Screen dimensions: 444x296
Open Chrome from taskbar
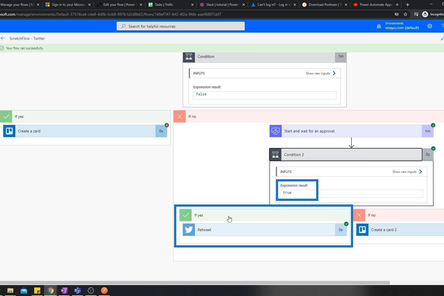(51, 291)
